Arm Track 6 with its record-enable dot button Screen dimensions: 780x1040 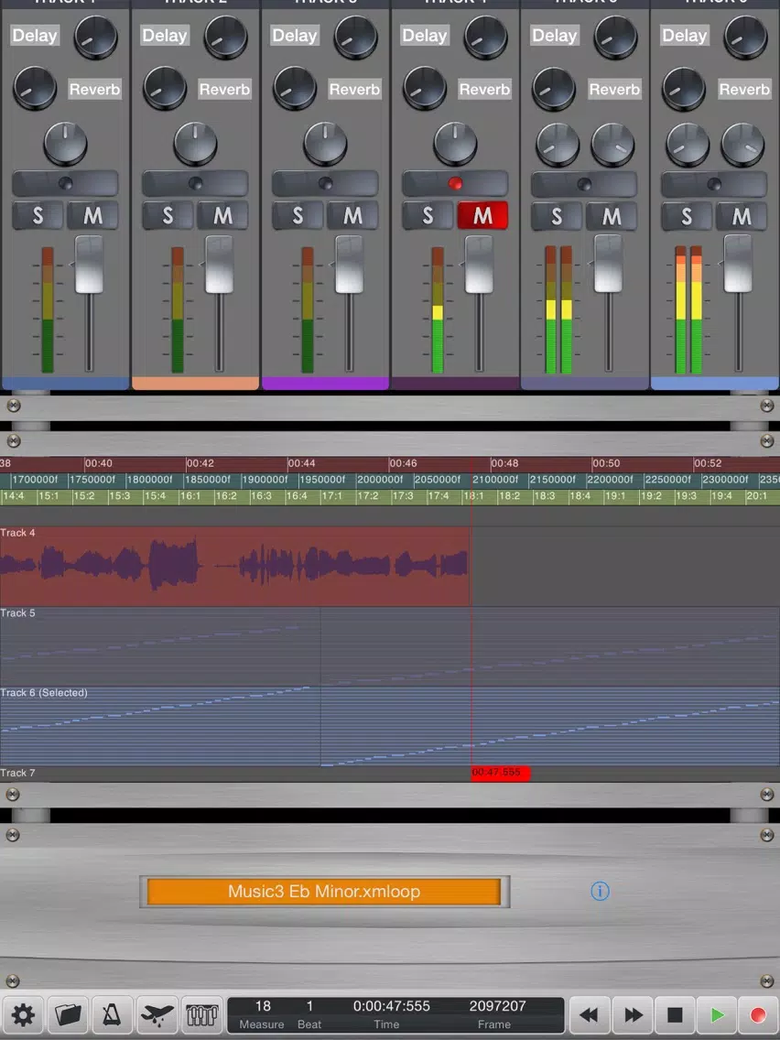click(714, 184)
